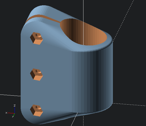Click the Z label of the axis indicator
Screen dimensions: 146x126
(15, 106)
